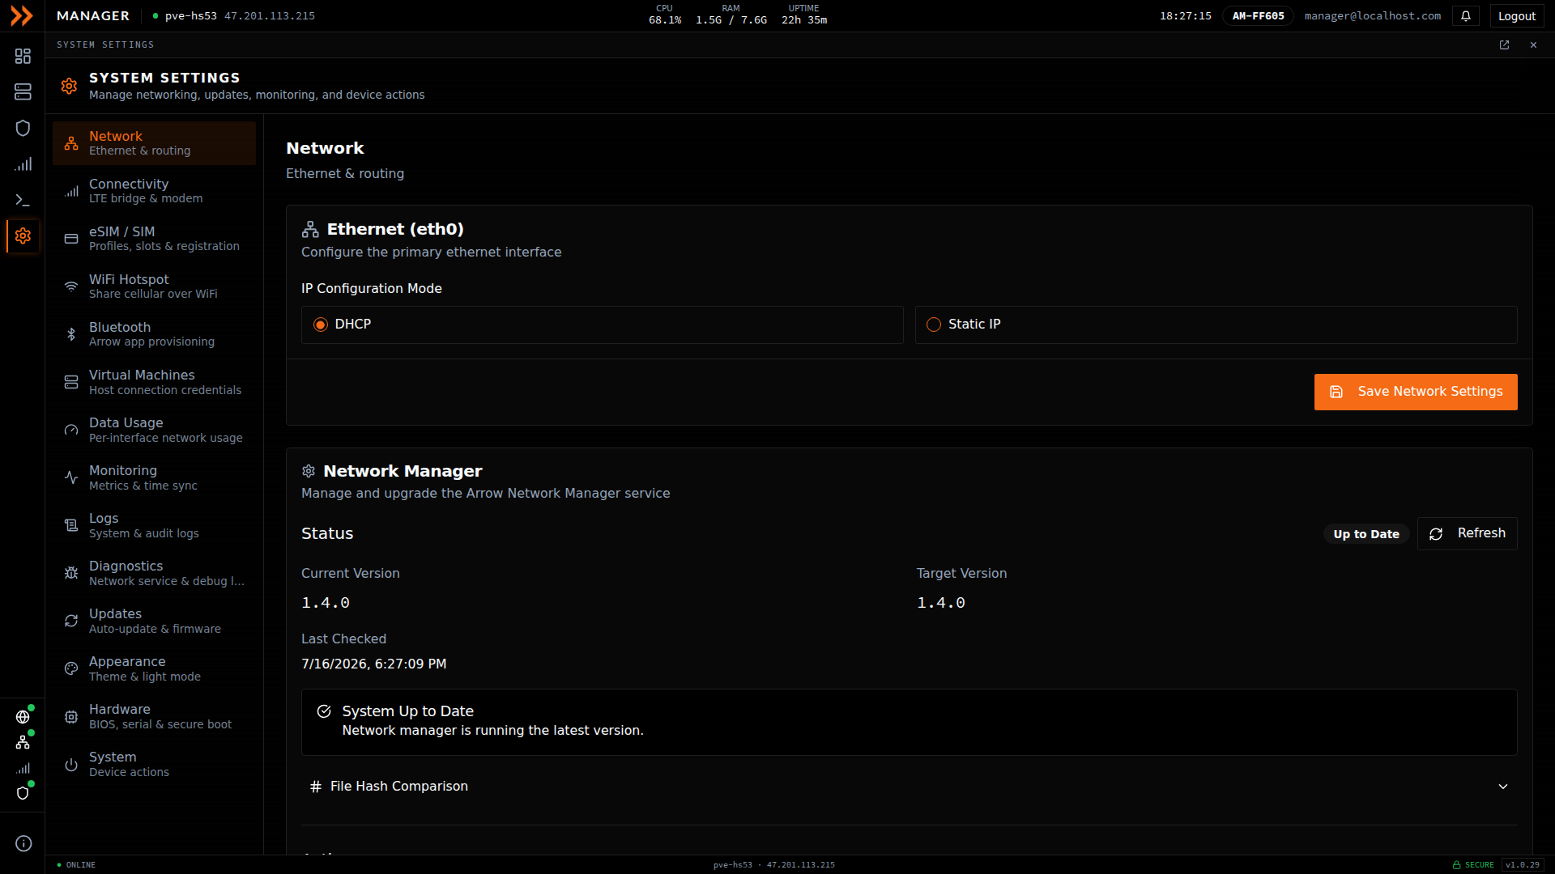Click the double-chevron Manager logo

(x=22, y=15)
